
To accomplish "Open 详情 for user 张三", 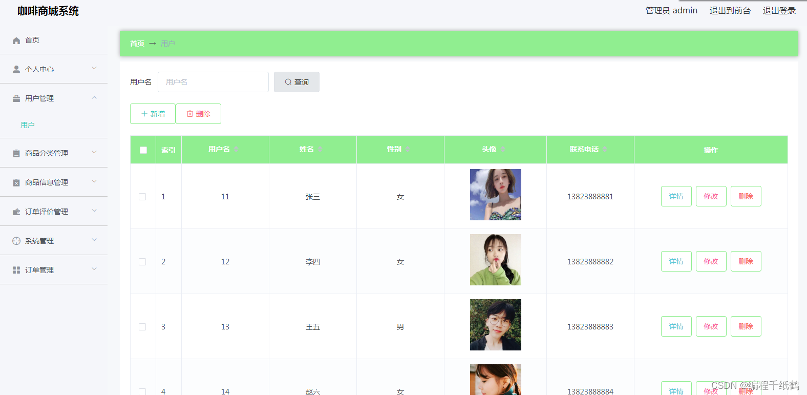I will click(676, 196).
